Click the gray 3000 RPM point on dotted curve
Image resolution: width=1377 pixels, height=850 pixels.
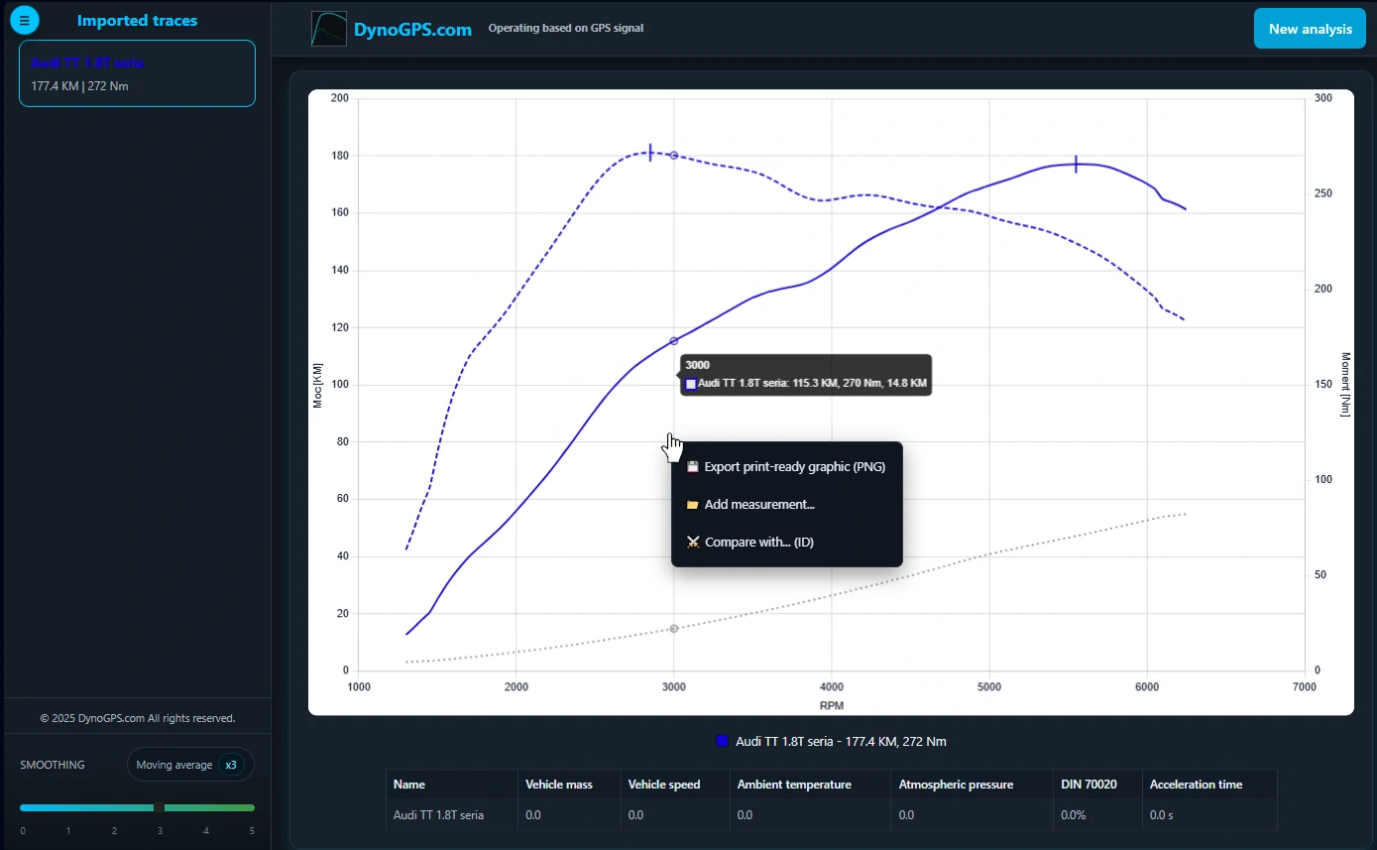tap(674, 628)
